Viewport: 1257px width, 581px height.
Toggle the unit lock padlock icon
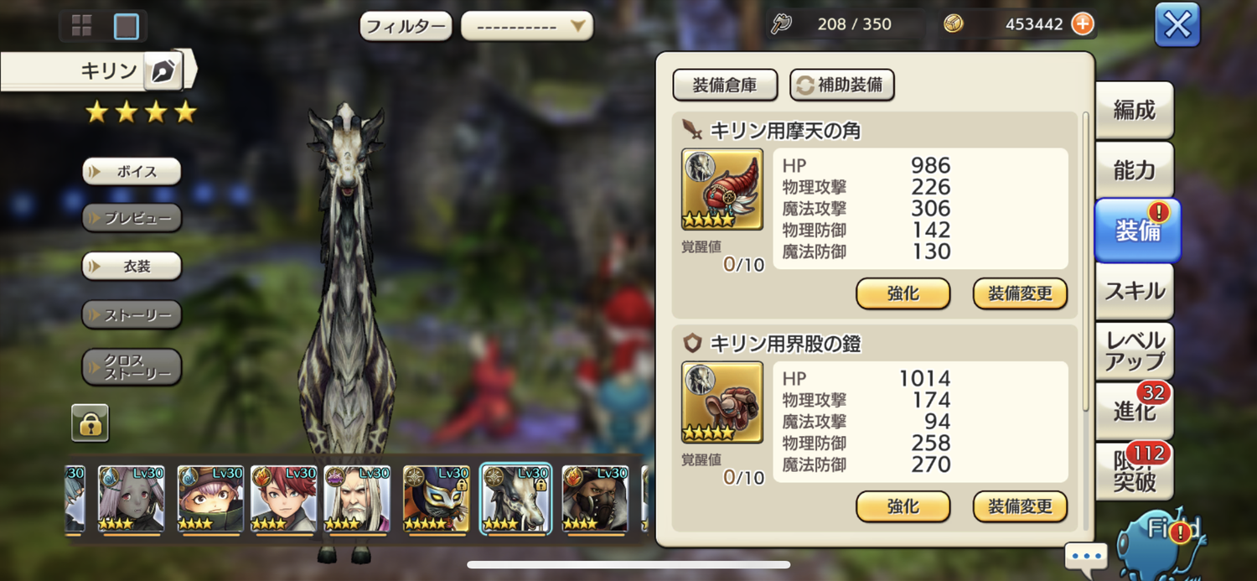90,423
